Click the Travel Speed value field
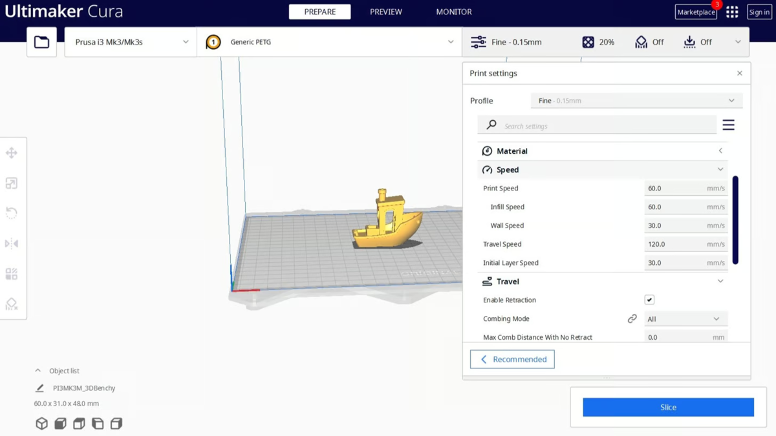The image size is (776, 436). [685, 244]
